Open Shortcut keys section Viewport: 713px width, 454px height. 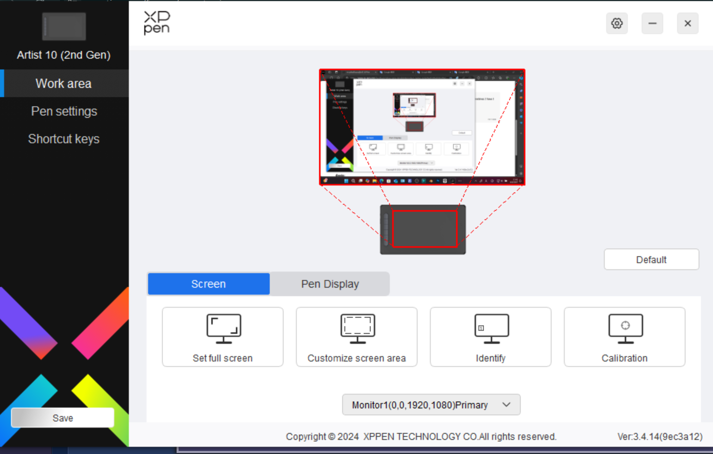click(64, 139)
